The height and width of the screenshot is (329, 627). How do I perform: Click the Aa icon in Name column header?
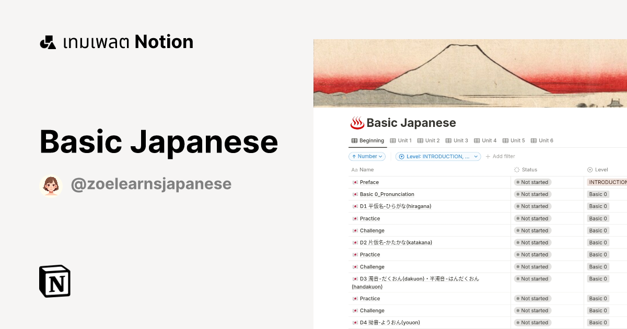click(354, 169)
